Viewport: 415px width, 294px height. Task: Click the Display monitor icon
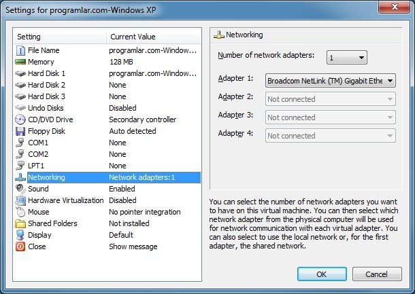20,235
